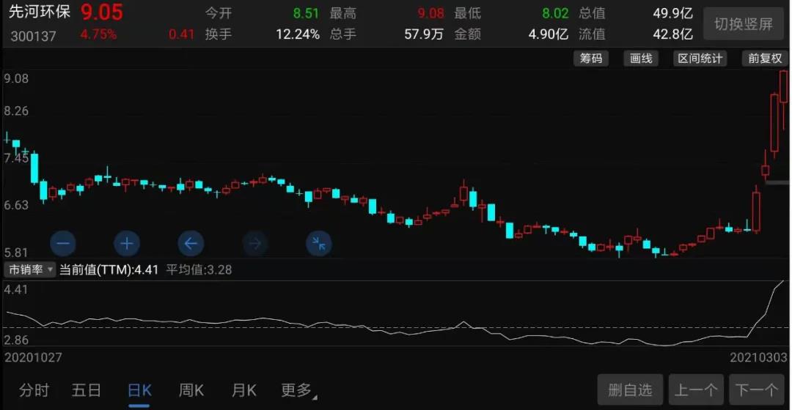
Task: Switch to the 五日 tab
Action: click(x=87, y=390)
